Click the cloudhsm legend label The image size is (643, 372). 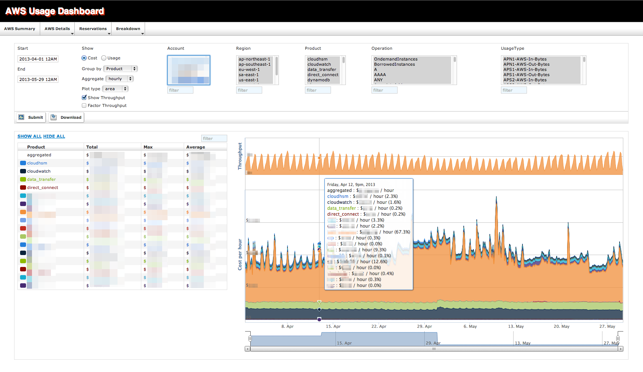37,163
